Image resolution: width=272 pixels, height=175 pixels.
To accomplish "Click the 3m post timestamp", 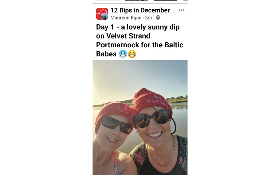I will [149, 18].
